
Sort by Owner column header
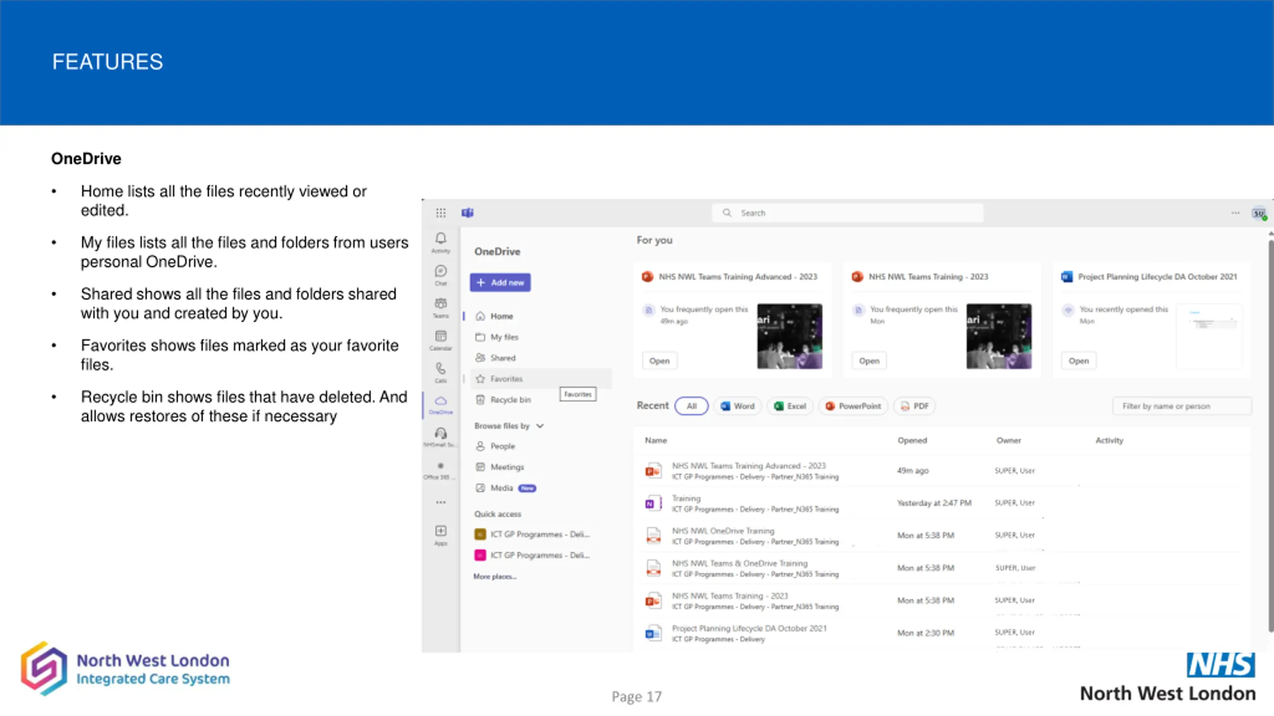tap(1009, 441)
